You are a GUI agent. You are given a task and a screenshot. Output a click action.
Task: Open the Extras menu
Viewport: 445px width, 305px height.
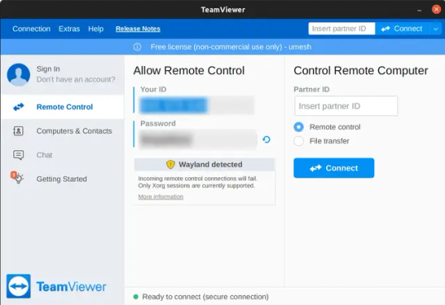(x=69, y=29)
